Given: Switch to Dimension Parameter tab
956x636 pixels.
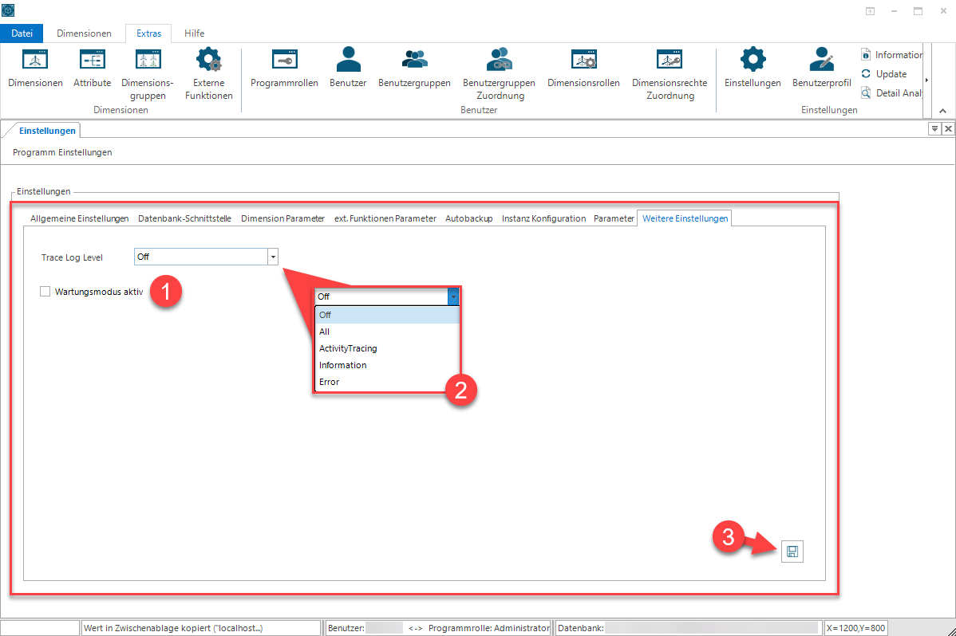Looking at the screenshot, I should [283, 218].
